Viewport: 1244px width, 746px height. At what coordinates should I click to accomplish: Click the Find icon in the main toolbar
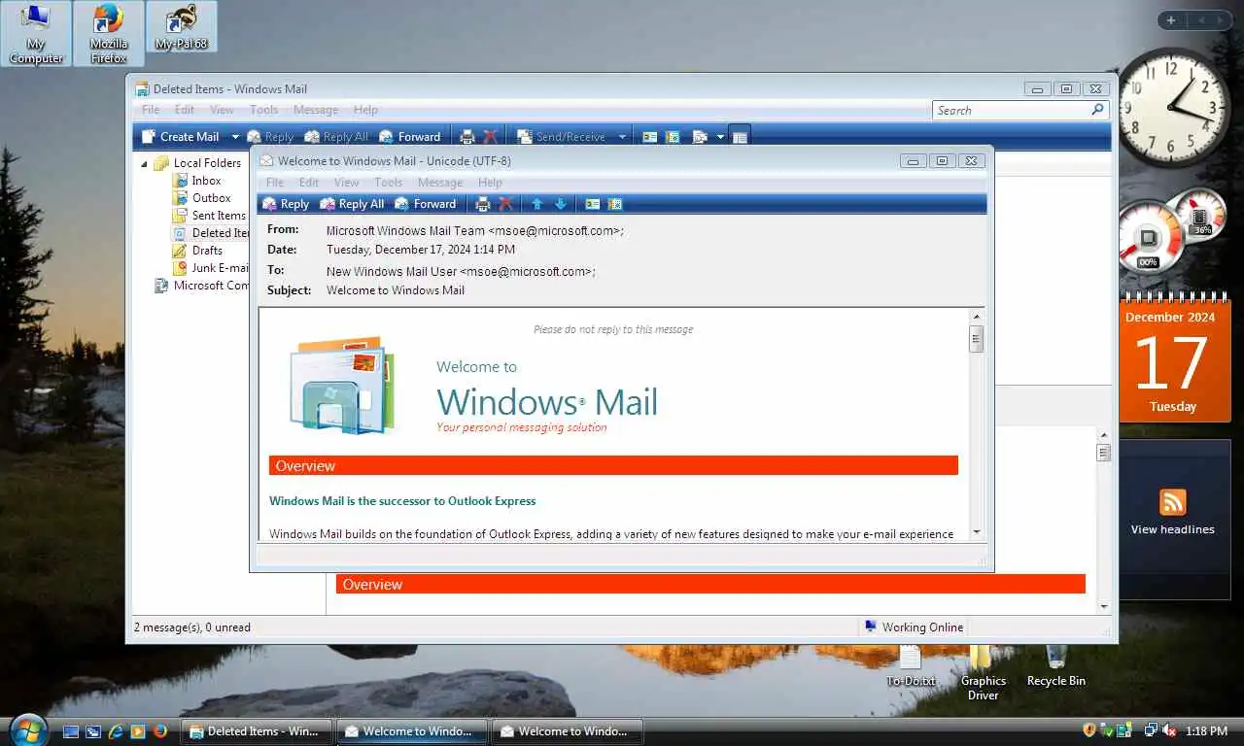pyautogui.click(x=700, y=137)
